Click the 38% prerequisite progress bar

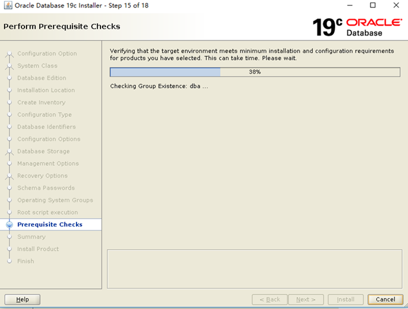[255, 72]
